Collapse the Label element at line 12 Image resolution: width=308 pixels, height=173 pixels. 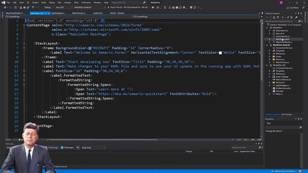coord(24,71)
